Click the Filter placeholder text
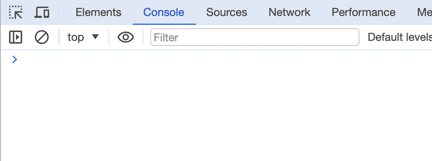432x161 pixels. (x=166, y=38)
